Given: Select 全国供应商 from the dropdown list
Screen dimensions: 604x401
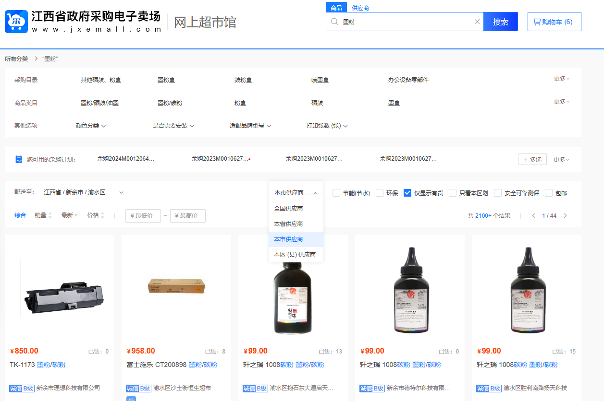Looking at the screenshot, I should point(296,209).
